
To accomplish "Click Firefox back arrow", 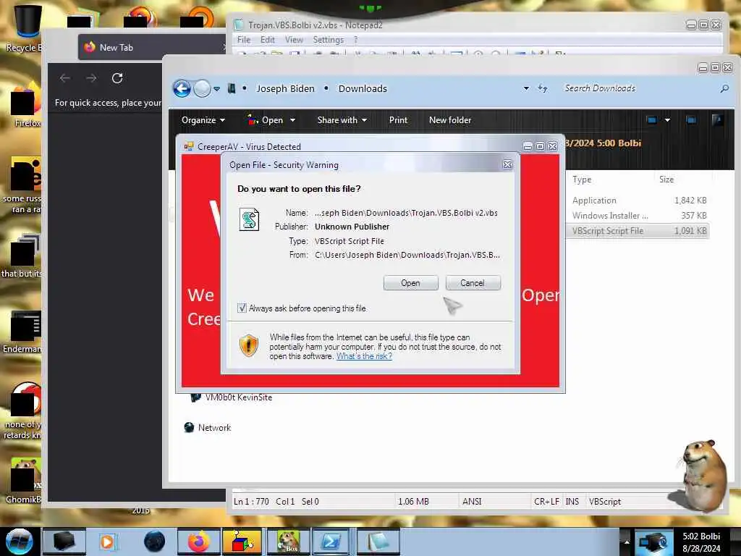I will click(x=65, y=78).
